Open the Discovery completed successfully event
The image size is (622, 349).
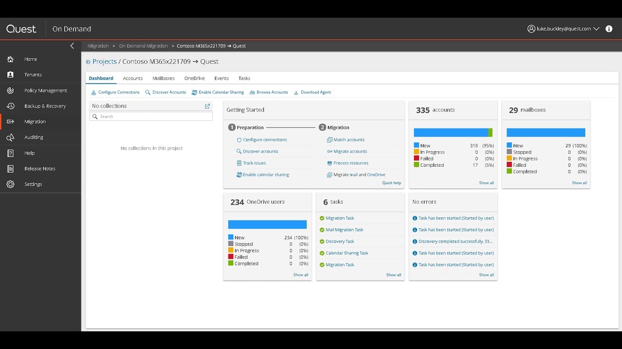(455, 241)
